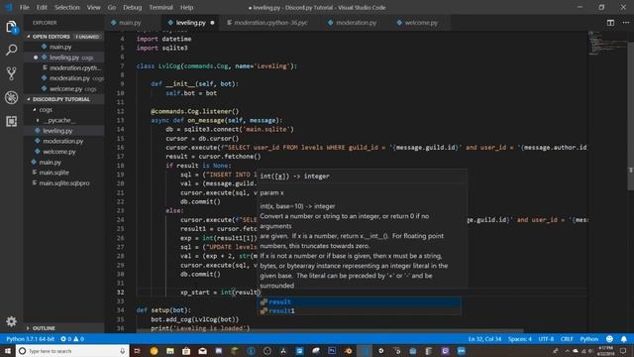
Task: Click the microphone icon in the taskbar search box
Action: click(122, 351)
